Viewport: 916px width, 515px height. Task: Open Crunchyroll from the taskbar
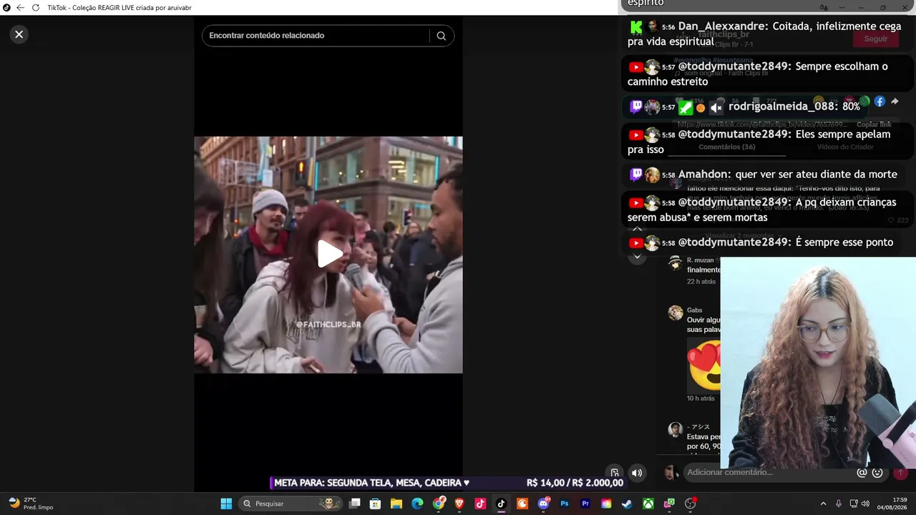pyautogui.click(x=522, y=504)
